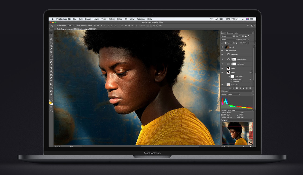
Task: Open the Window menu
Action: [x=141, y=19]
